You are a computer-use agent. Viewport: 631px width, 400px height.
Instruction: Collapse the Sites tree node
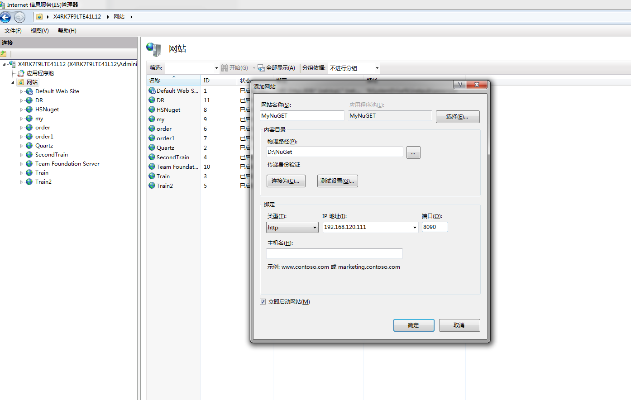[x=13, y=82]
